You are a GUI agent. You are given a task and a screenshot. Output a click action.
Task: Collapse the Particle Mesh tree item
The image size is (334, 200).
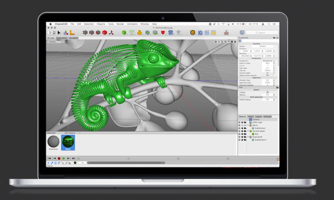point(248,131)
